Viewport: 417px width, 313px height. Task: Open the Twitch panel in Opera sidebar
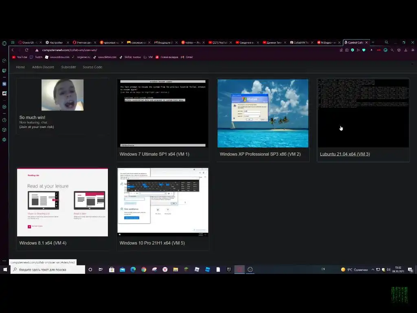(4, 71)
